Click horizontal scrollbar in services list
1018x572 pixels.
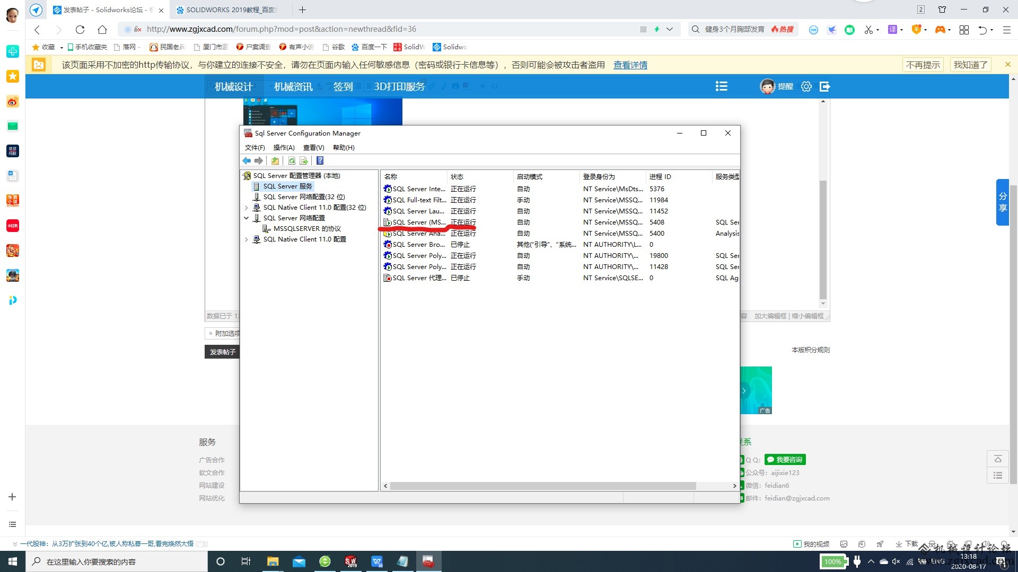point(543,486)
